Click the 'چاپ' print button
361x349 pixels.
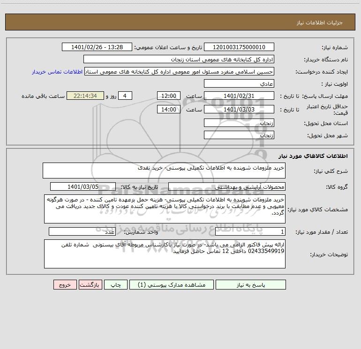click(116, 285)
